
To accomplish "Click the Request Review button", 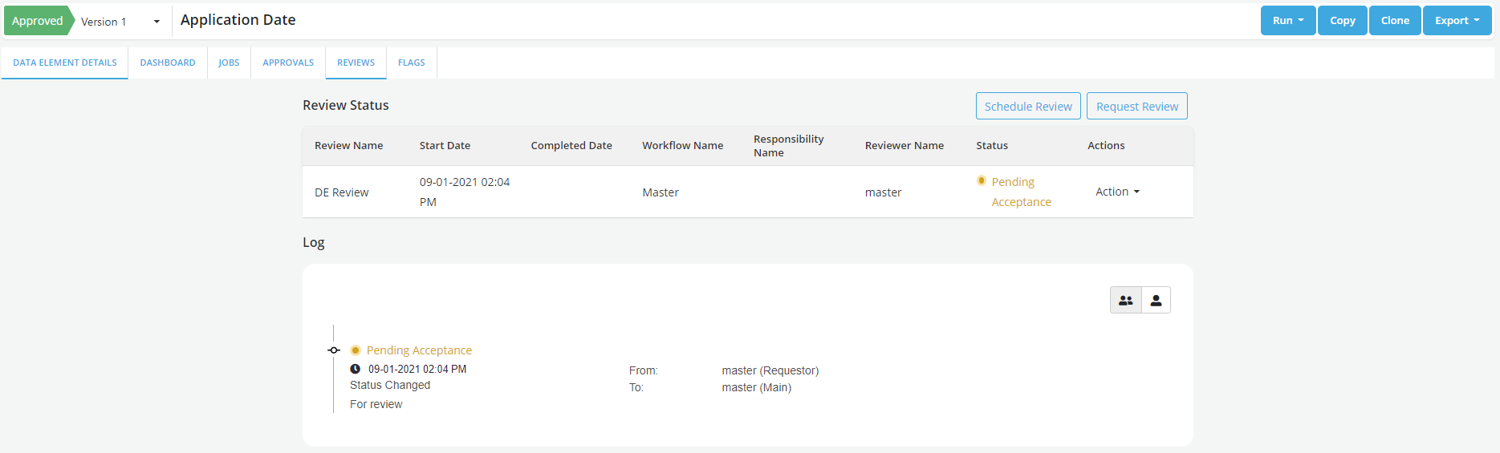I will [x=1136, y=107].
